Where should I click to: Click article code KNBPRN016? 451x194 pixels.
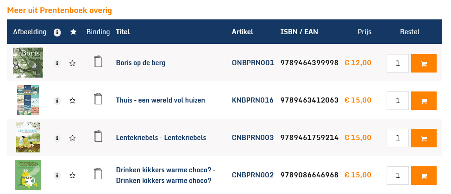(x=252, y=100)
